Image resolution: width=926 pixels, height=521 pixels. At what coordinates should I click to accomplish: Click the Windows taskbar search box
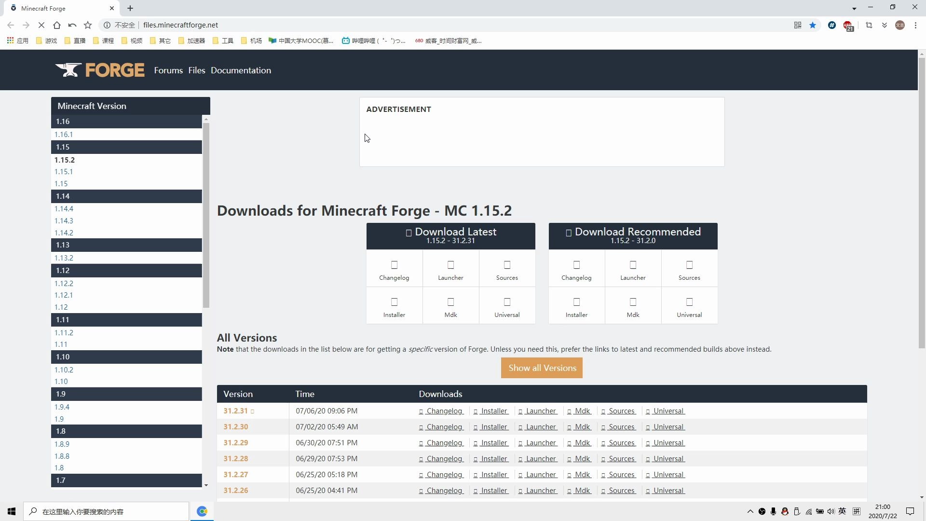(x=106, y=511)
